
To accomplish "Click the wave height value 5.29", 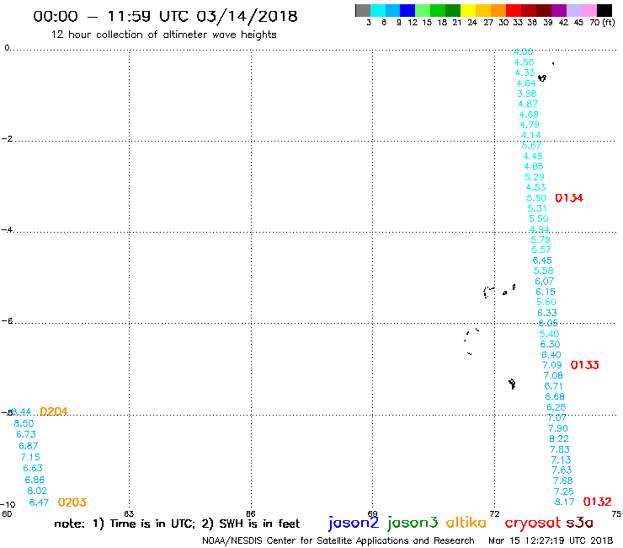I will pyautogui.click(x=535, y=177).
